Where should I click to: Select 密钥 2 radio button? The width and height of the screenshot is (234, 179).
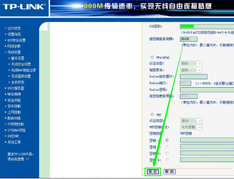167,147
